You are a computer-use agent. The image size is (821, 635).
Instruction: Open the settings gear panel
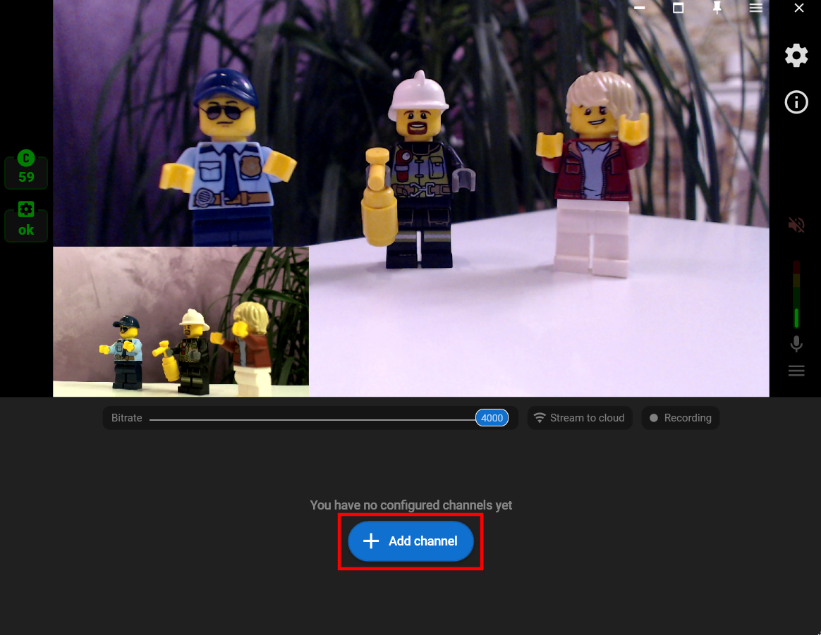(x=796, y=56)
